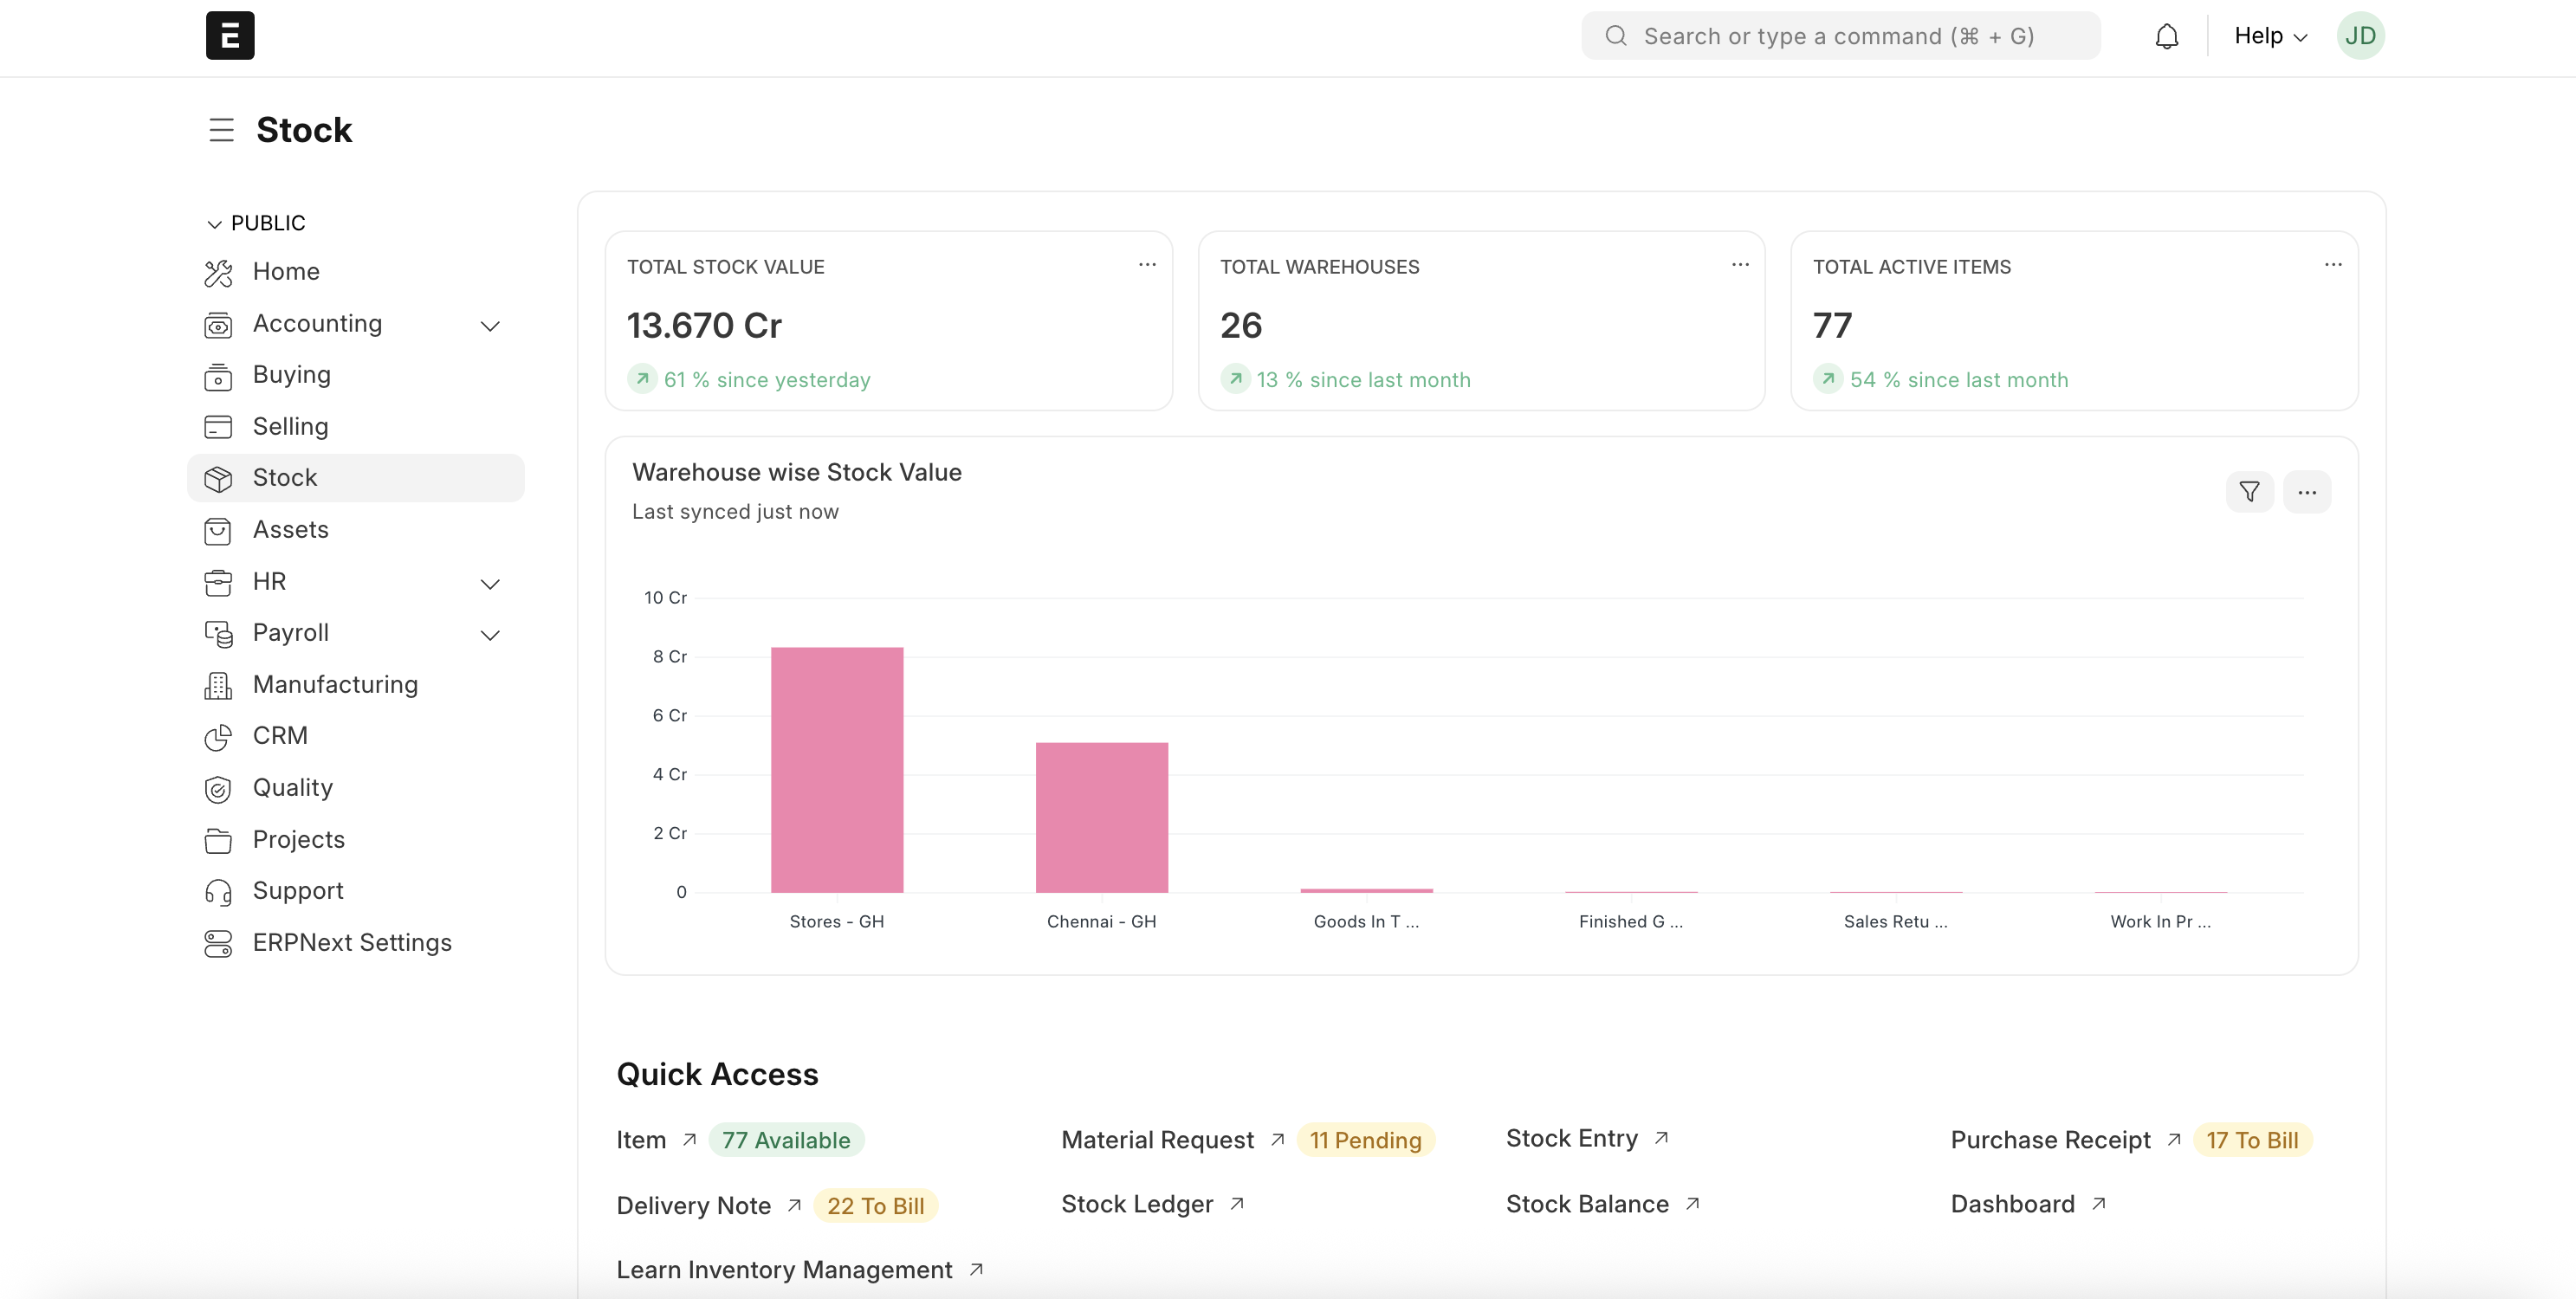Click the filter funnel icon on Warehouse chart
Image resolution: width=2576 pixels, height=1299 pixels.
click(2250, 491)
